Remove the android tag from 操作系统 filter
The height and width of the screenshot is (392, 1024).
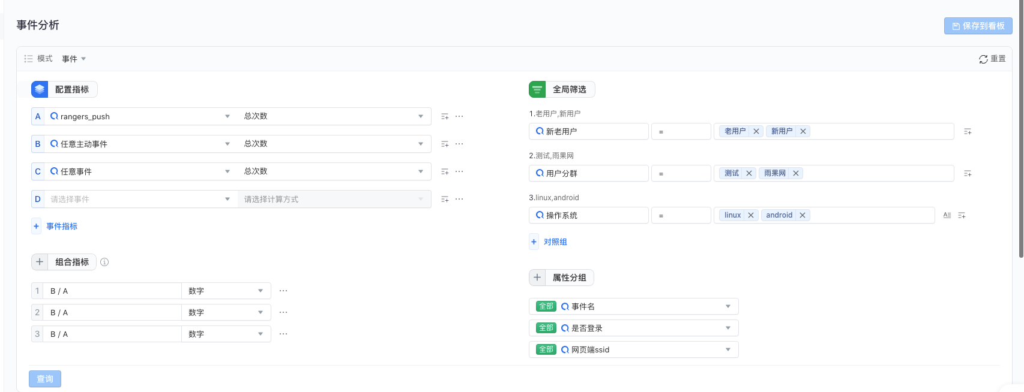coord(803,215)
